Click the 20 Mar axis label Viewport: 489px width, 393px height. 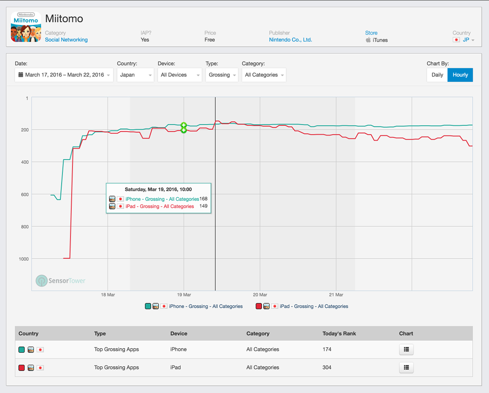pyautogui.click(x=260, y=295)
